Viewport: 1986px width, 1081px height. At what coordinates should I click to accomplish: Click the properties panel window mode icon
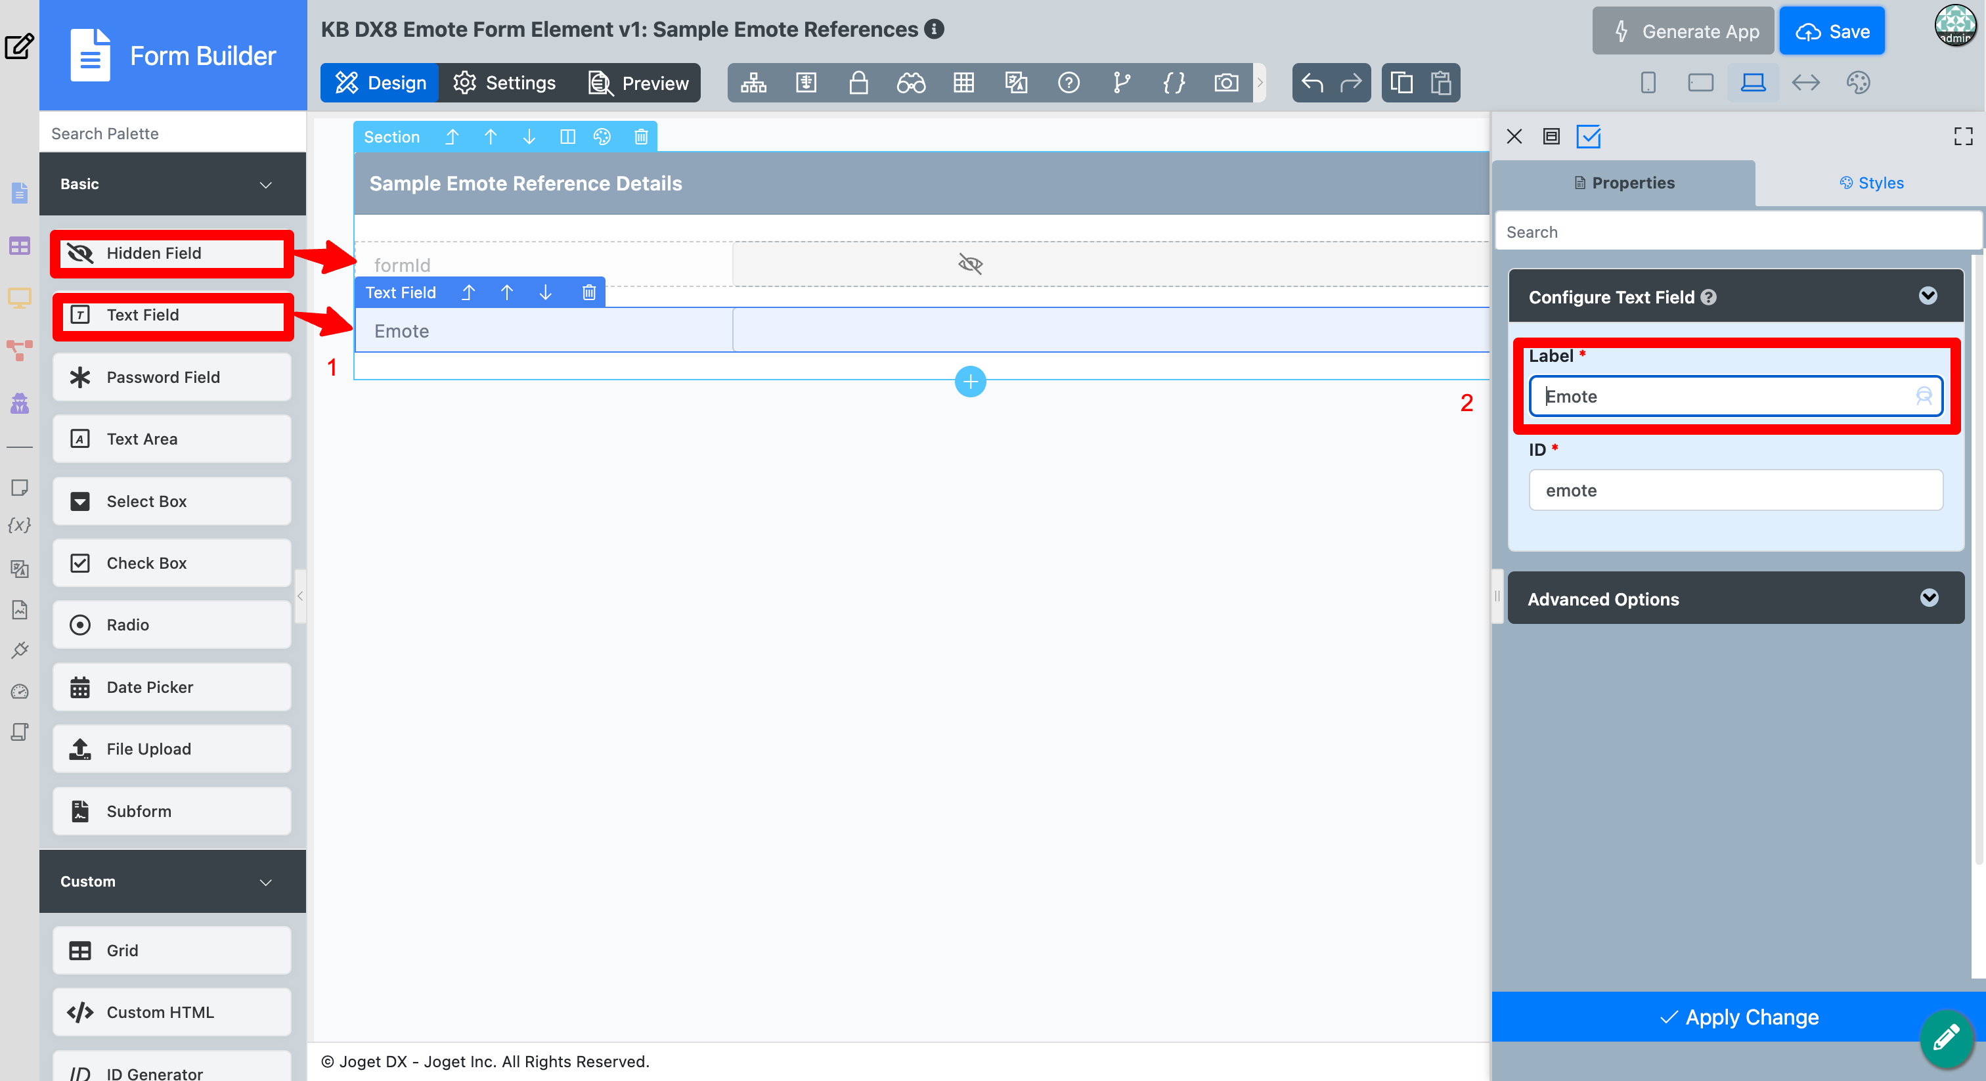[1551, 137]
